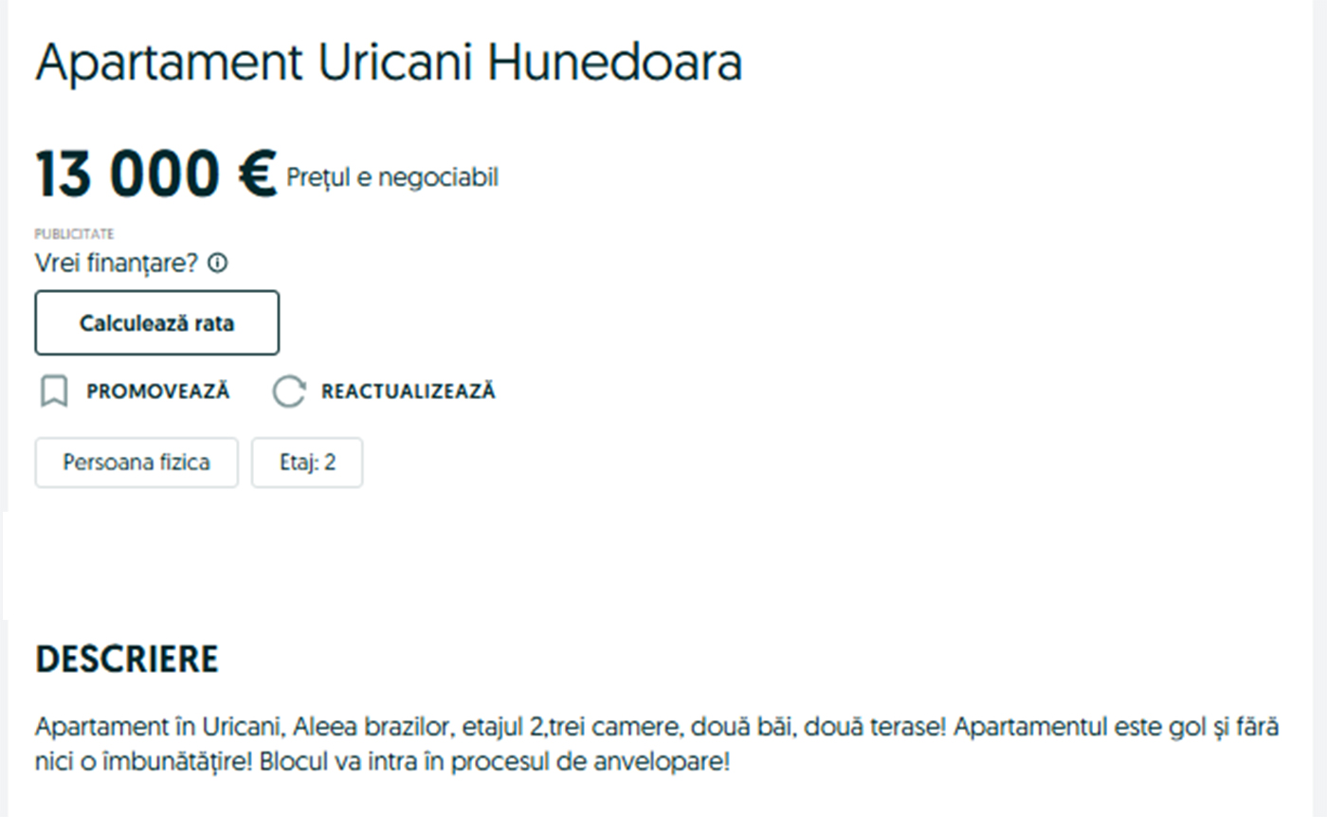This screenshot has width=1327, height=817.
Task: Click the Prețul e negociabil note
Action: tap(392, 178)
